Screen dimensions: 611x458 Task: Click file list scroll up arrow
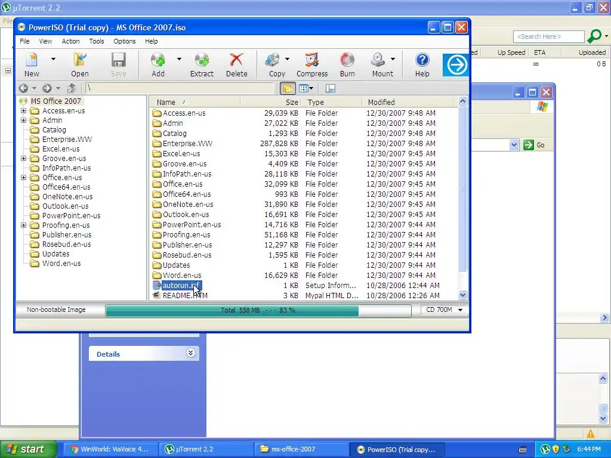[462, 101]
